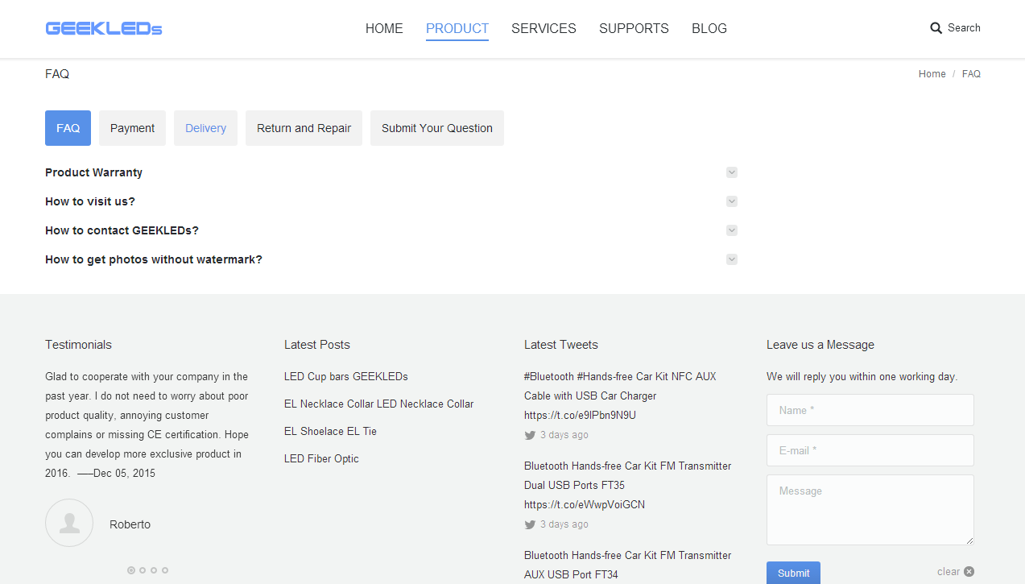Select the first testimonial carousel dot

pyautogui.click(x=131, y=570)
